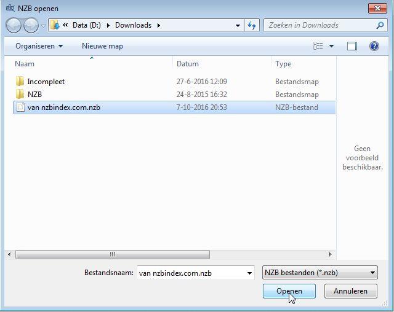
Task: Sort by the Datum column header
Action: pyautogui.click(x=187, y=64)
